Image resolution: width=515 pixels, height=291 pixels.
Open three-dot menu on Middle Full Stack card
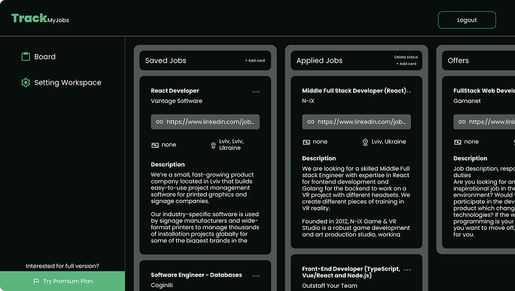tap(408, 92)
